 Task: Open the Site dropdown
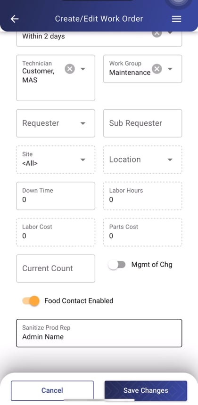(56, 159)
